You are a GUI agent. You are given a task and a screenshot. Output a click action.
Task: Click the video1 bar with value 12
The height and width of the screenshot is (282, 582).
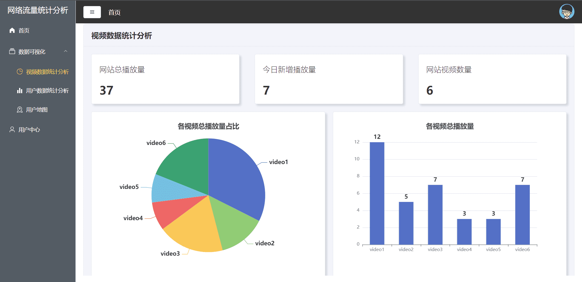coord(377,193)
